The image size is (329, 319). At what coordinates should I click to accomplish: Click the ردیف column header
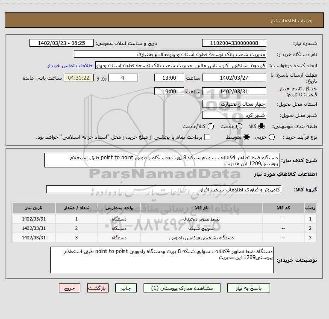pos(310,208)
